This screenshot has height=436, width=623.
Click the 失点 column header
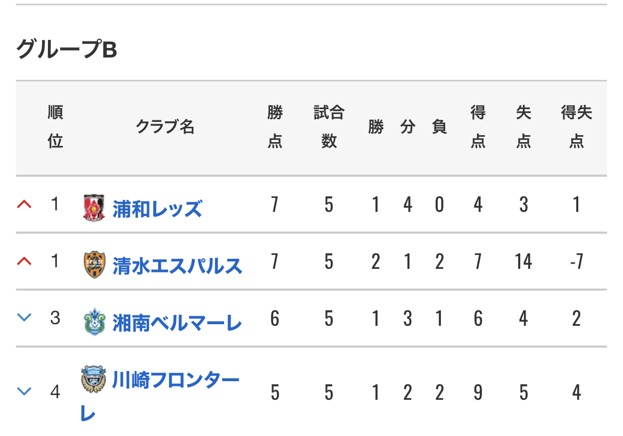point(523,127)
